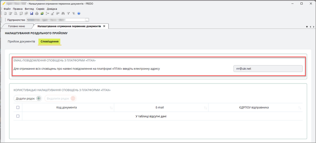
Task: Click the Видалити рядок button
Action: pyautogui.click(x=60, y=98)
